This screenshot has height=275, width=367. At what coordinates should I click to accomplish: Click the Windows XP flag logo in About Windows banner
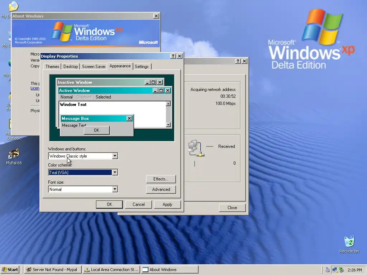tap(62, 32)
